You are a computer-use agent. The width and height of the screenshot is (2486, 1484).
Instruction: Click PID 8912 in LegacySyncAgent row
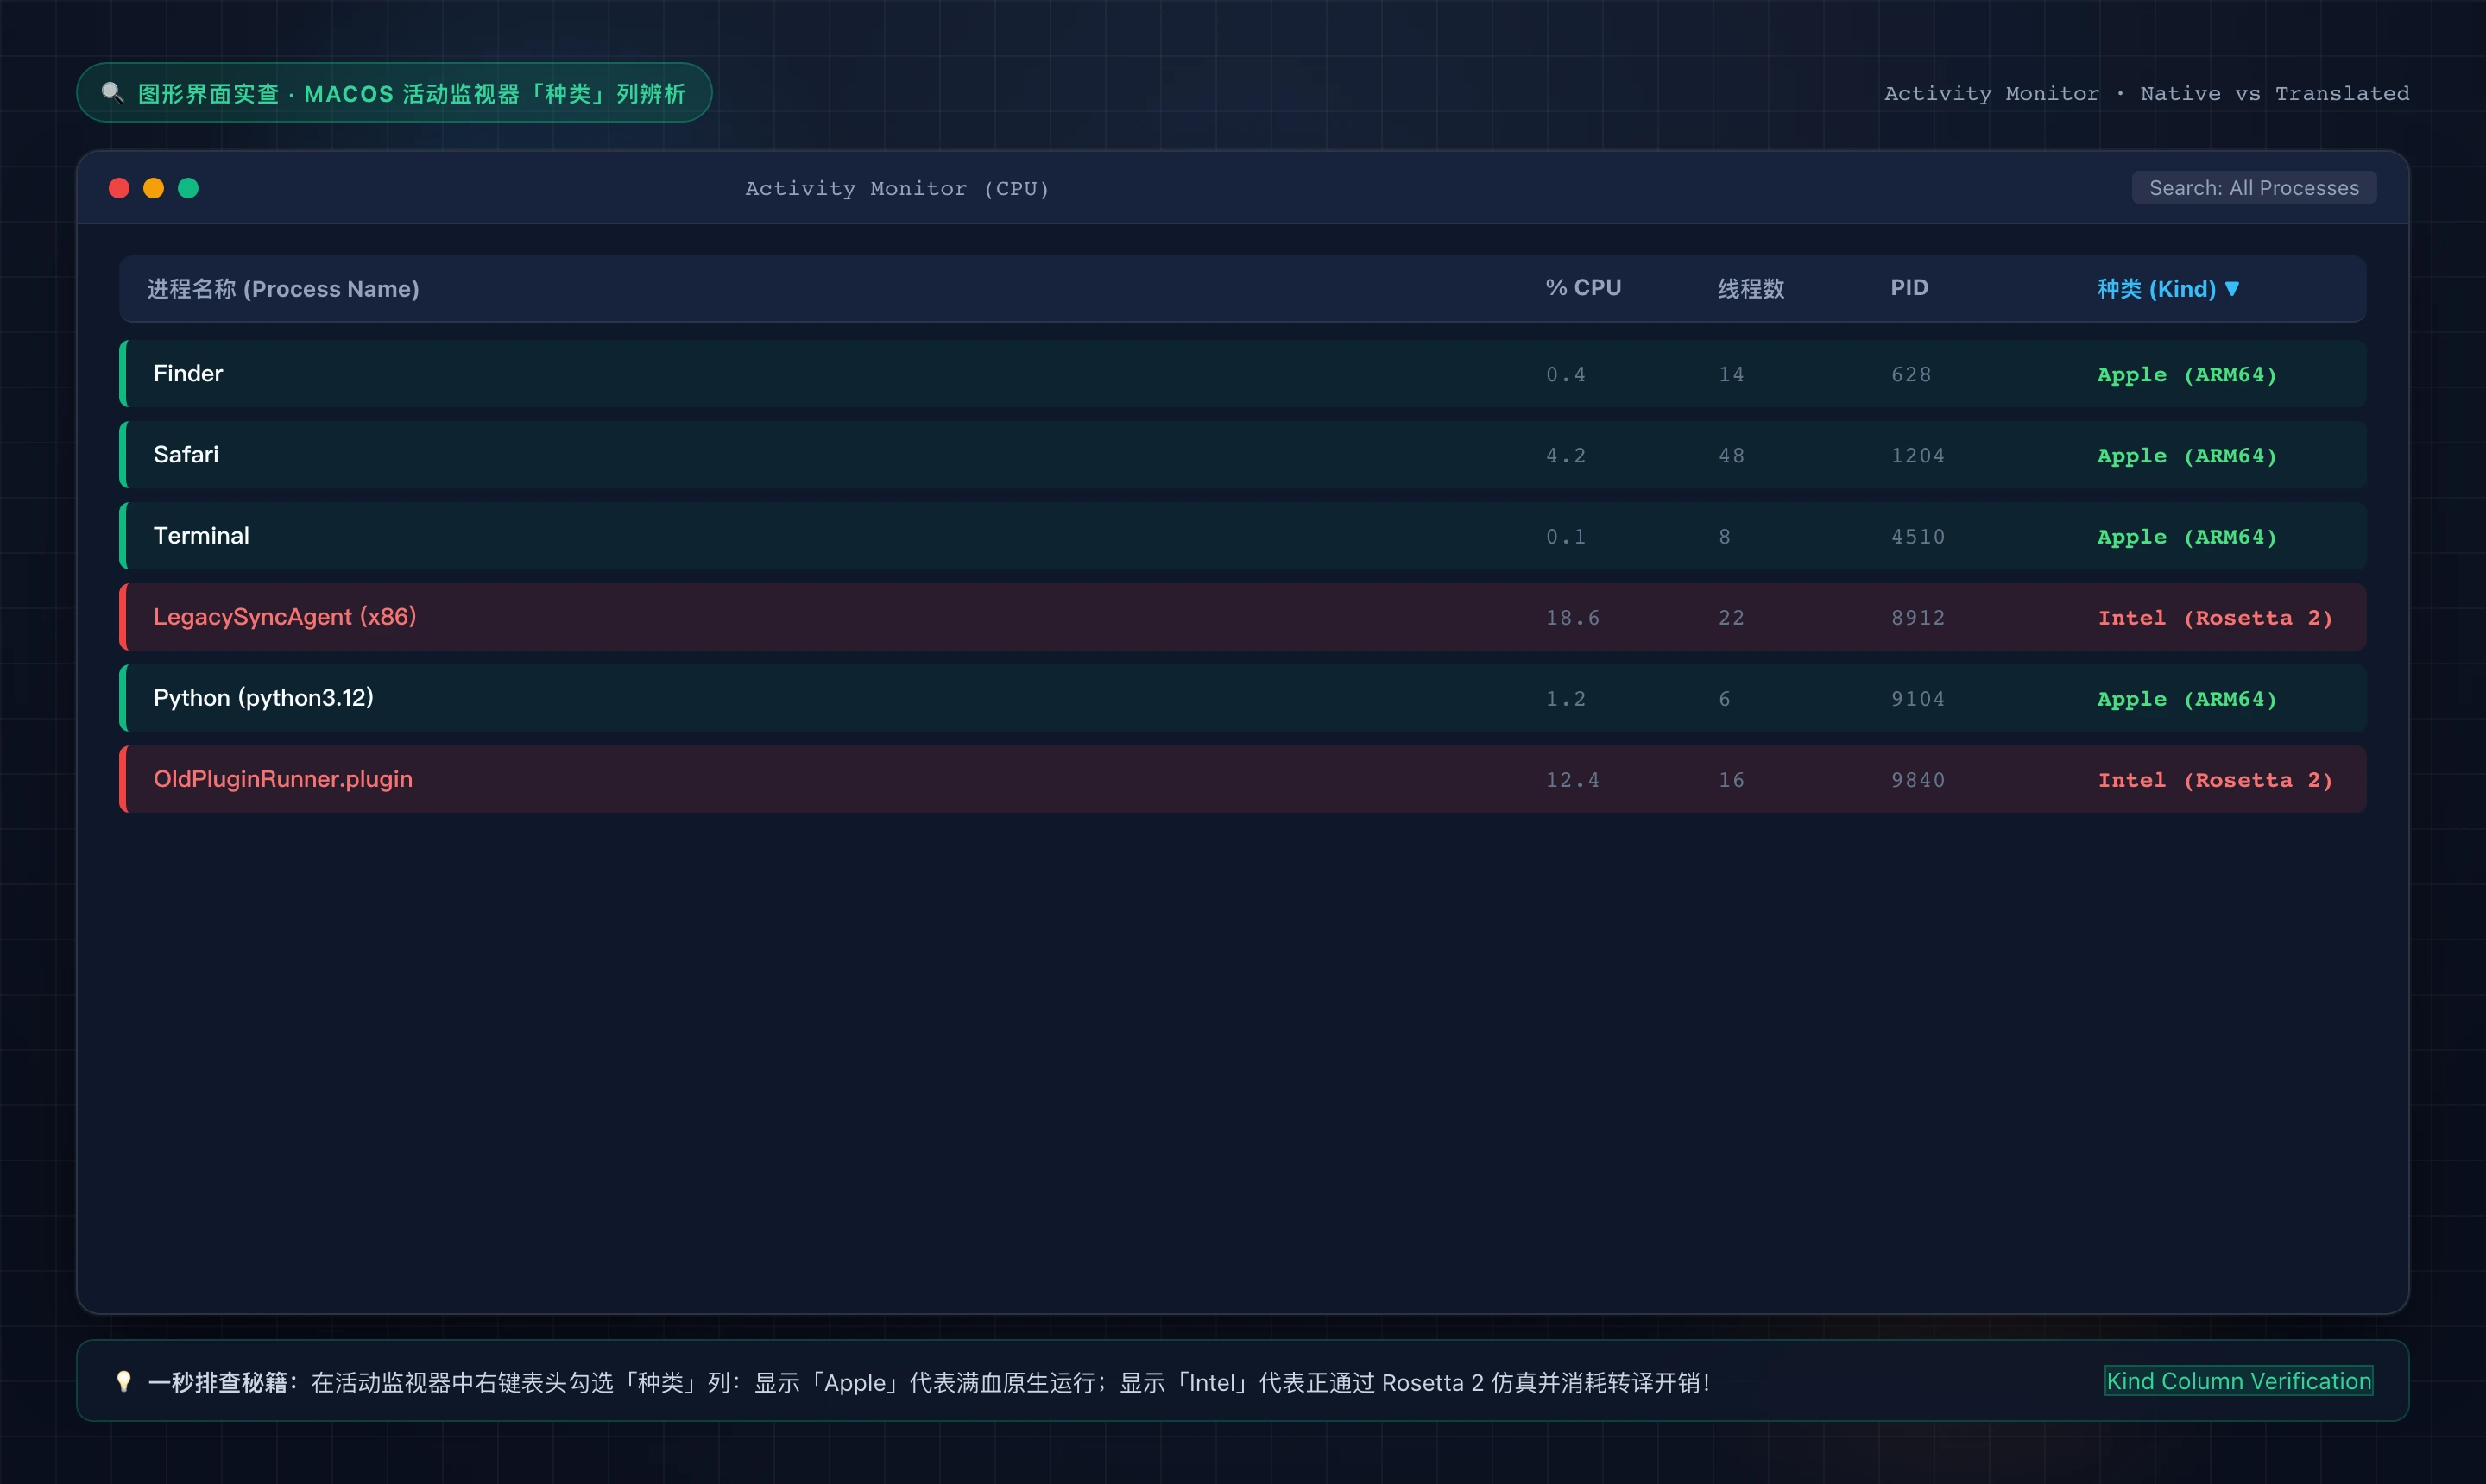1918,618
